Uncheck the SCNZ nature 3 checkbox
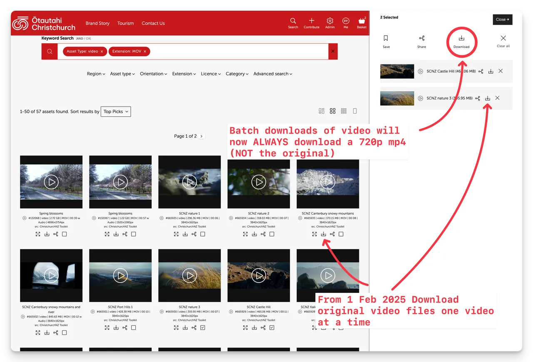Screen dimensions: 533x362 (x=203, y=328)
